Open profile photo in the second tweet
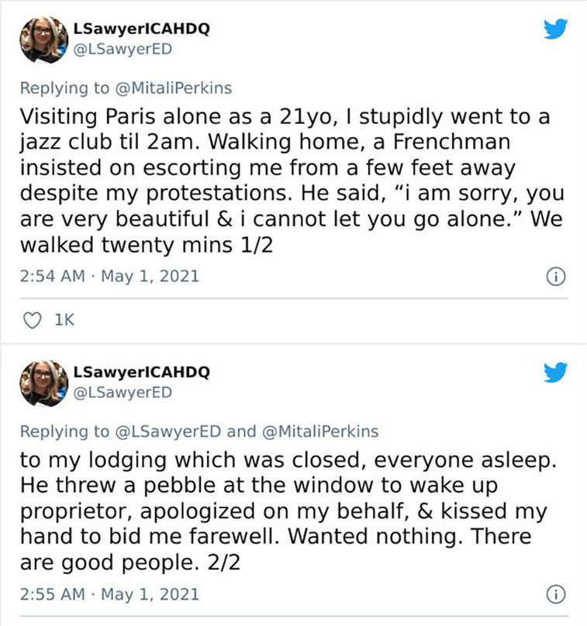Viewport: 587px width, 626px height. coord(44,384)
